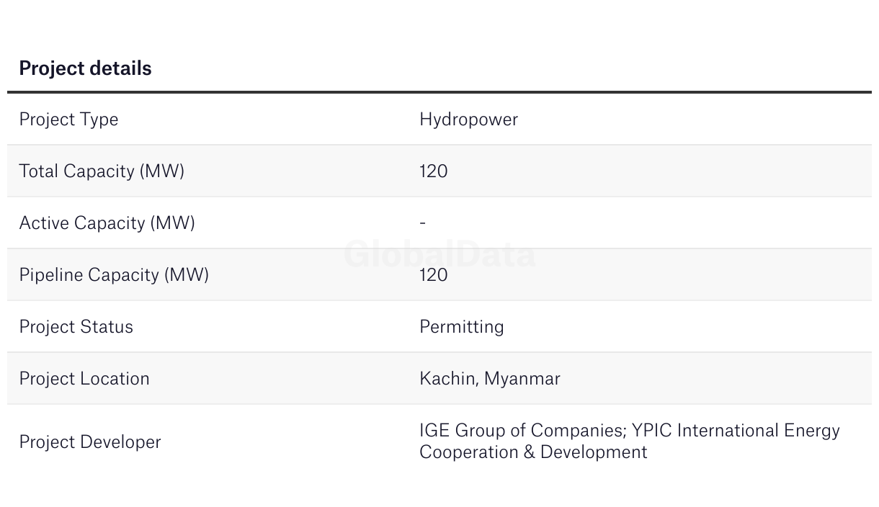Select the Project Type label
This screenshot has width=879, height=507.
[68, 120]
